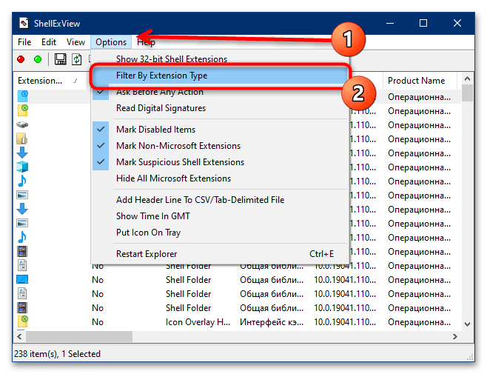Sort by the Extension column header

click(50, 81)
